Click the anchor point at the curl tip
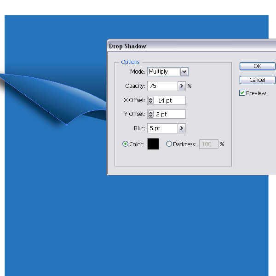Viewport: 276px width, 276px height. click(67, 125)
